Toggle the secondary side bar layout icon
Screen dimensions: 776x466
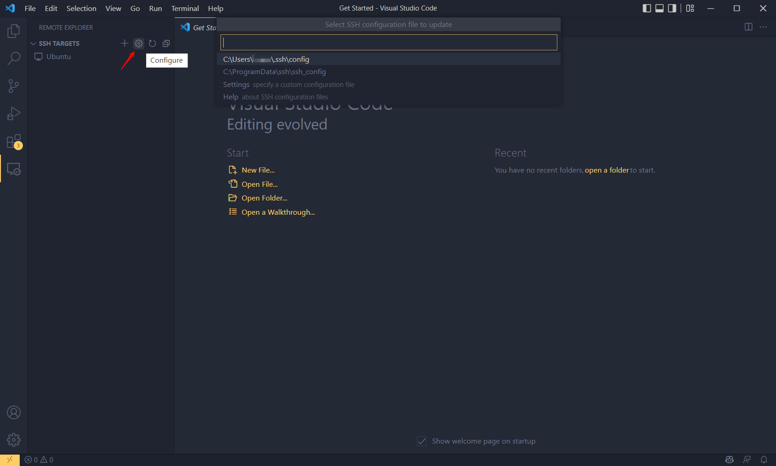tap(672, 8)
